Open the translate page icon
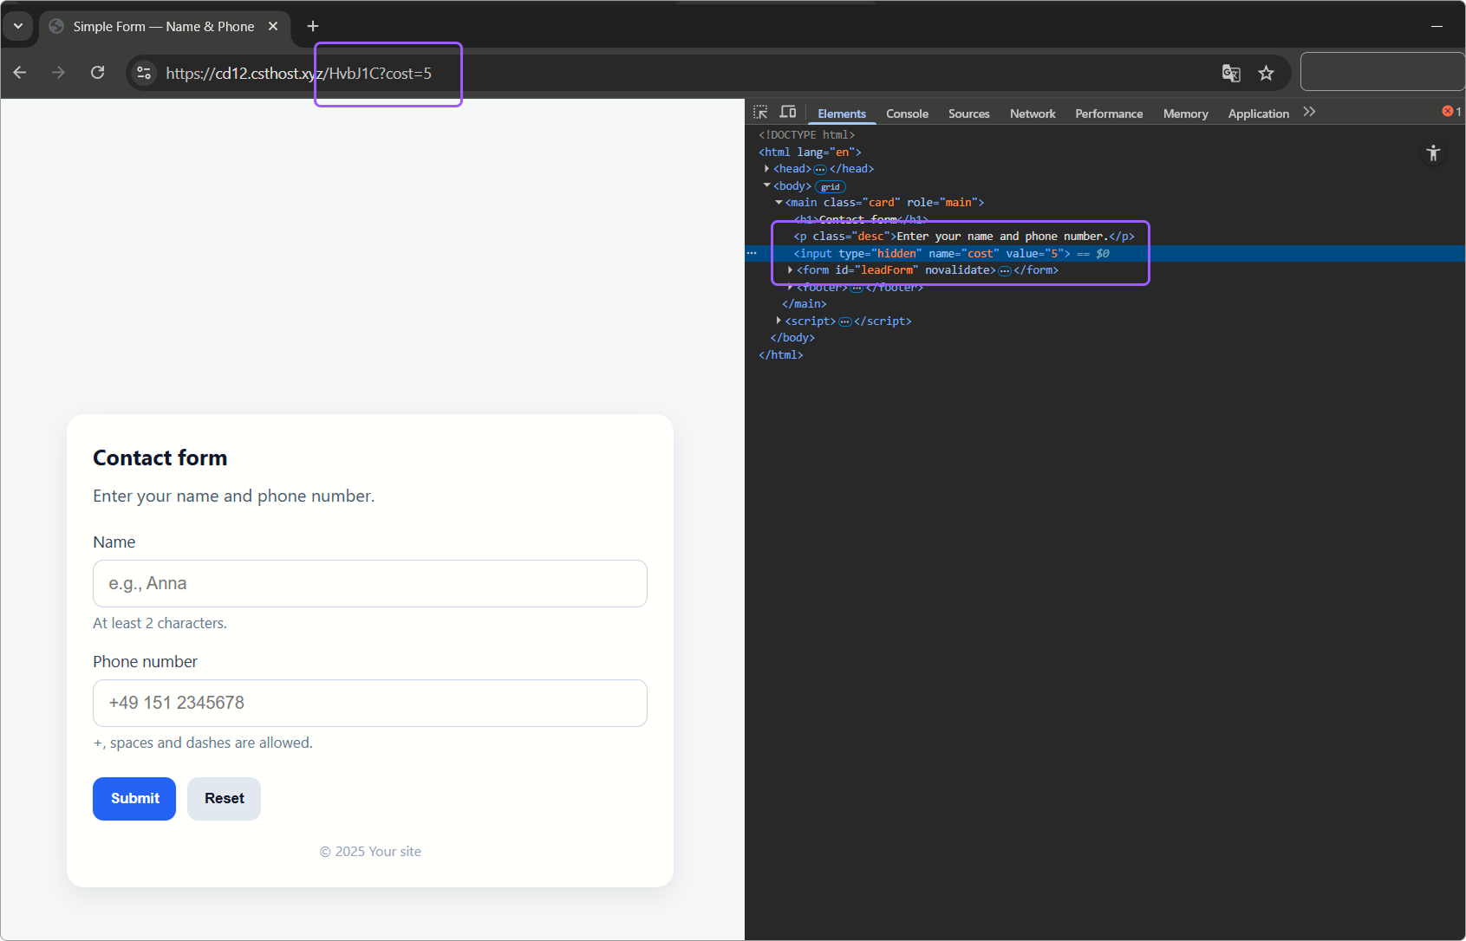The height and width of the screenshot is (941, 1466). 1231,73
